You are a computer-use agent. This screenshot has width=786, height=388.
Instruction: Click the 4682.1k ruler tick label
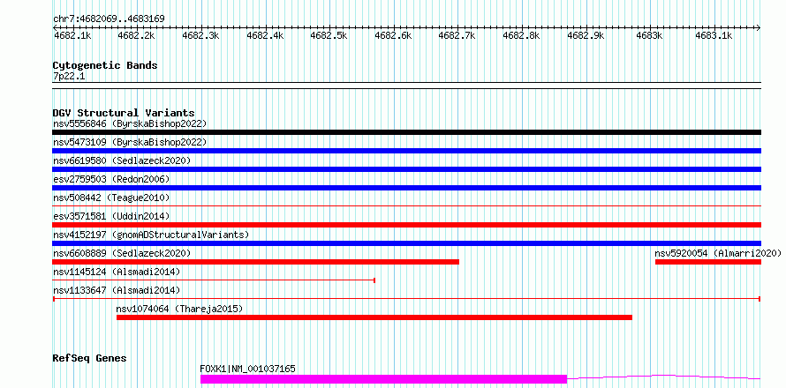(72, 35)
